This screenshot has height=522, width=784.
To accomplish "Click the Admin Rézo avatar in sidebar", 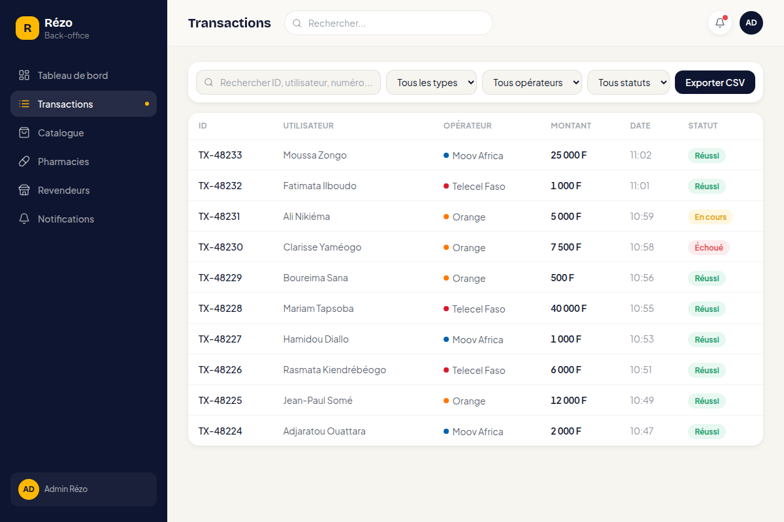I will coord(29,489).
